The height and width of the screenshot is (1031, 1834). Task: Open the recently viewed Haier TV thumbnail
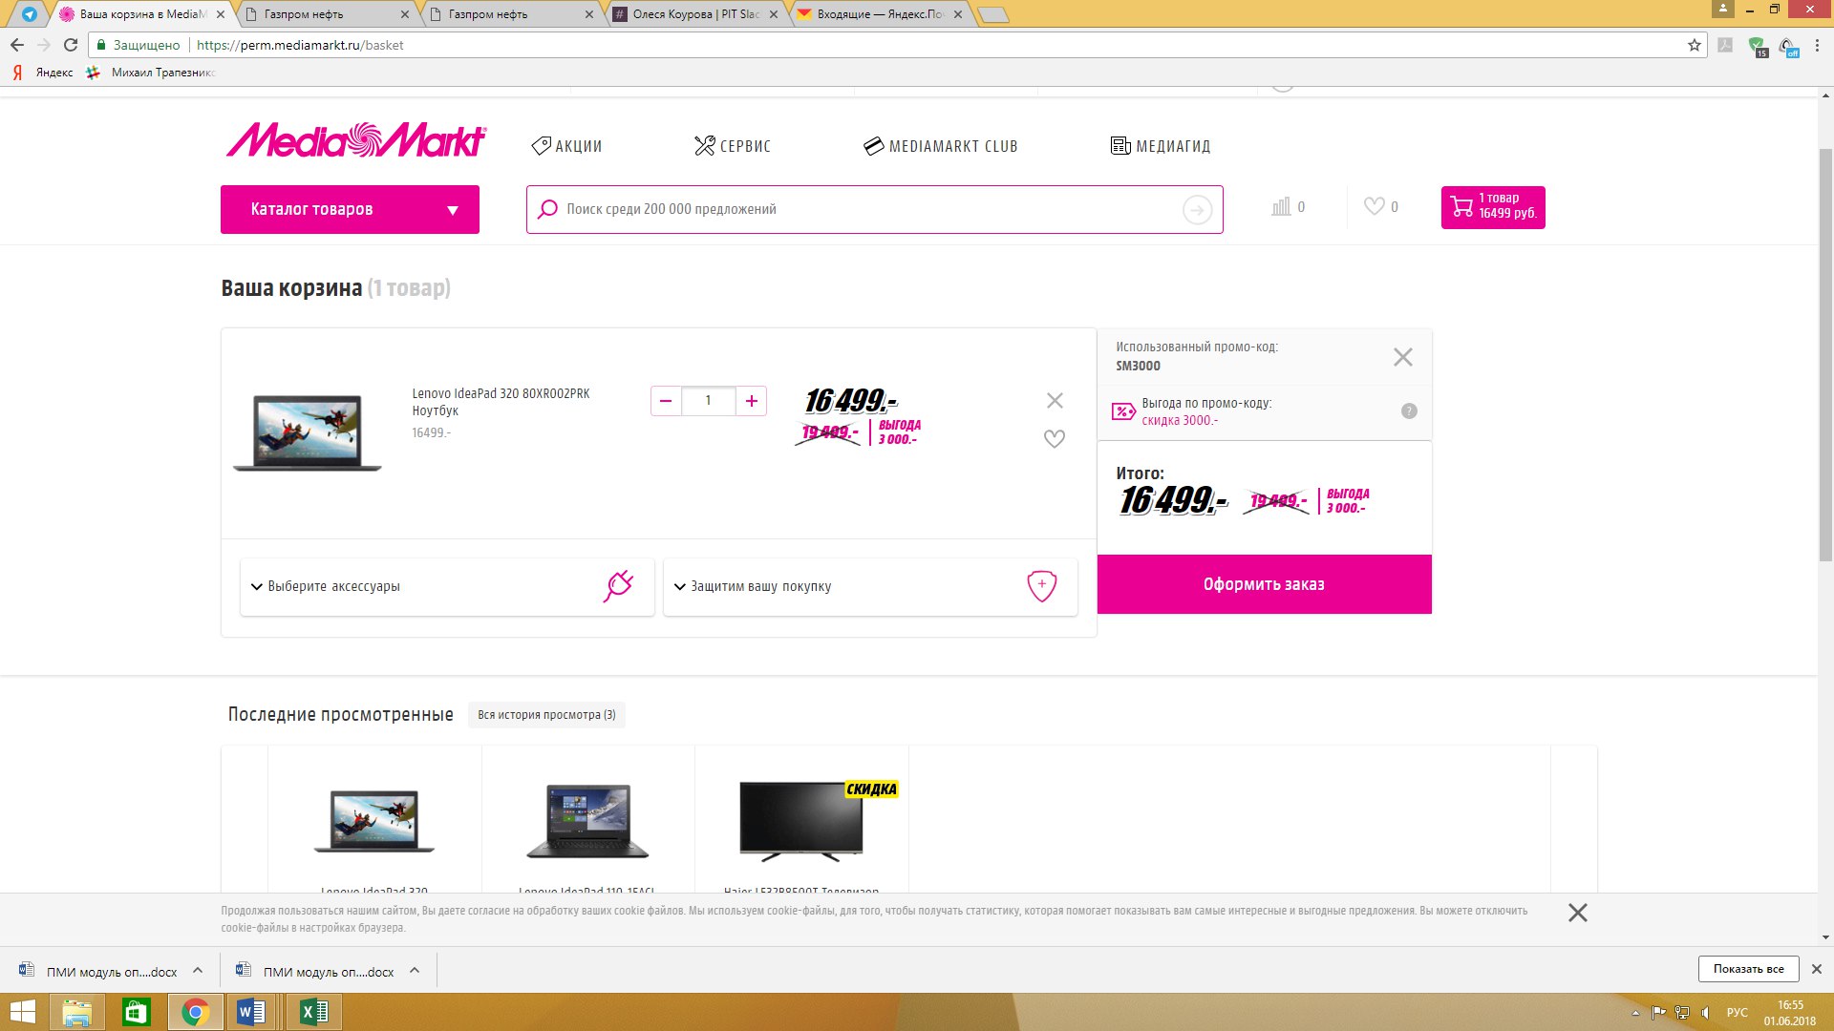click(x=802, y=821)
